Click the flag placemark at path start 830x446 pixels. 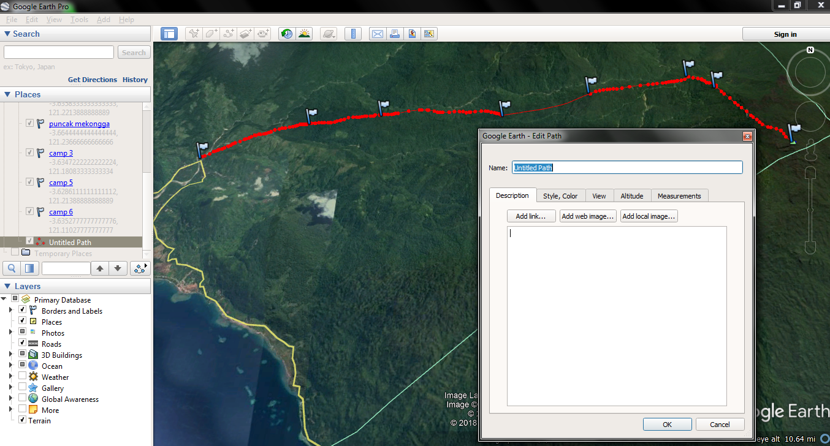pyautogui.click(x=202, y=151)
